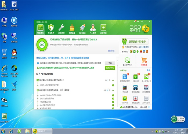Open the Windows Start menu
The image size is (188, 134).
4,131
